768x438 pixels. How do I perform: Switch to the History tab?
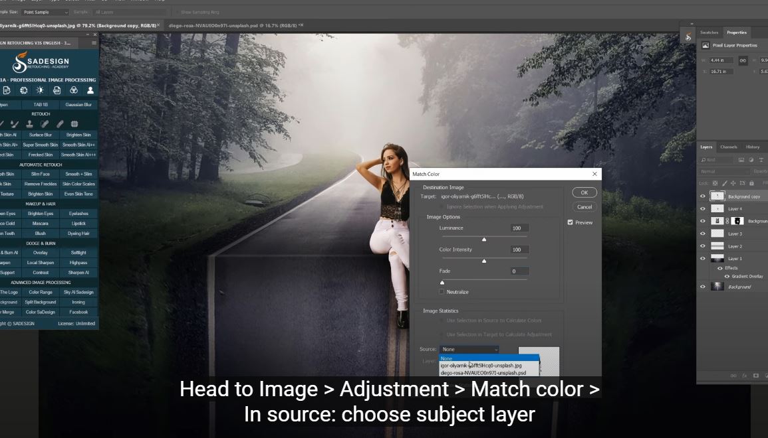752,147
